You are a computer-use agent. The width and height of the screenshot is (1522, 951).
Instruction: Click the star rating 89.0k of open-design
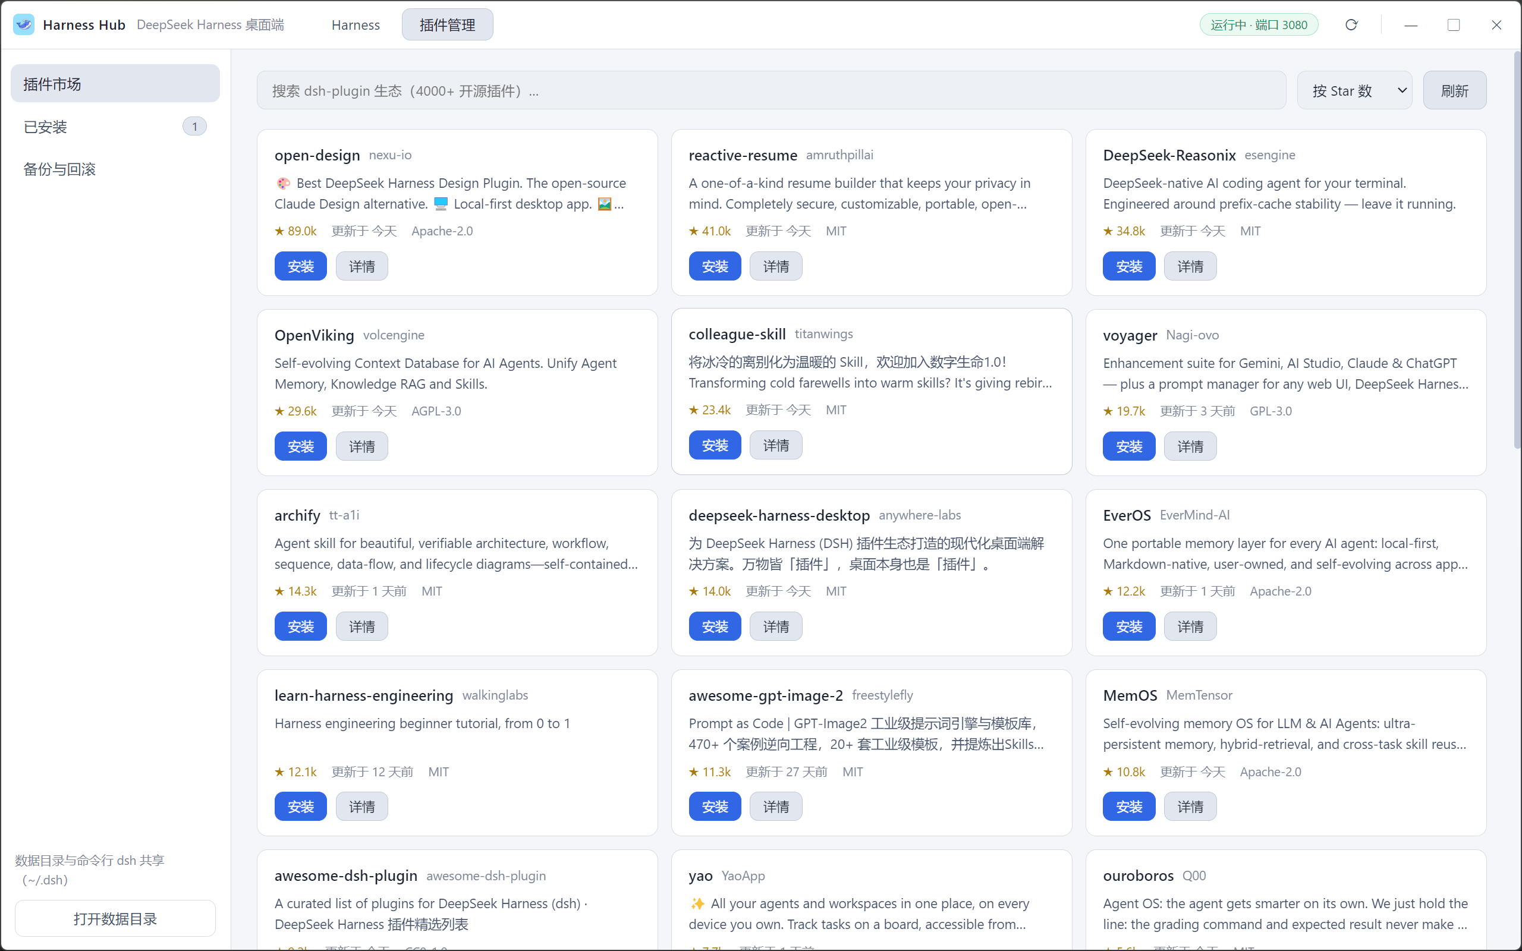295,231
